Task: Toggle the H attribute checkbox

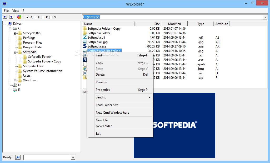Action: [x=35, y=17]
